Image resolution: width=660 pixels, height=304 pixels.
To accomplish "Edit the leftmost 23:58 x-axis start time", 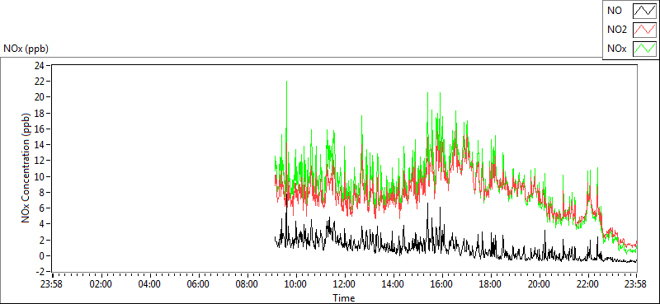I will (52, 284).
